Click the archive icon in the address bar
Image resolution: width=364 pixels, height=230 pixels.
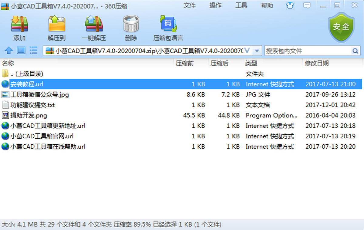pyautogui.click(x=49, y=51)
